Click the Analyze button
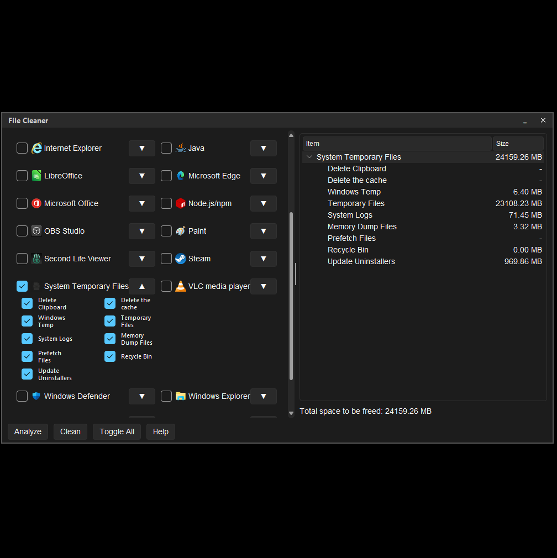The width and height of the screenshot is (557, 558). click(x=28, y=431)
